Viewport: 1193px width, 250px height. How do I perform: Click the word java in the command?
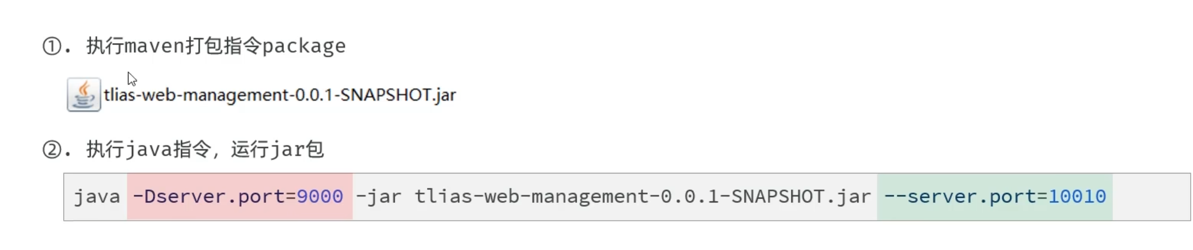[x=97, y=197]
